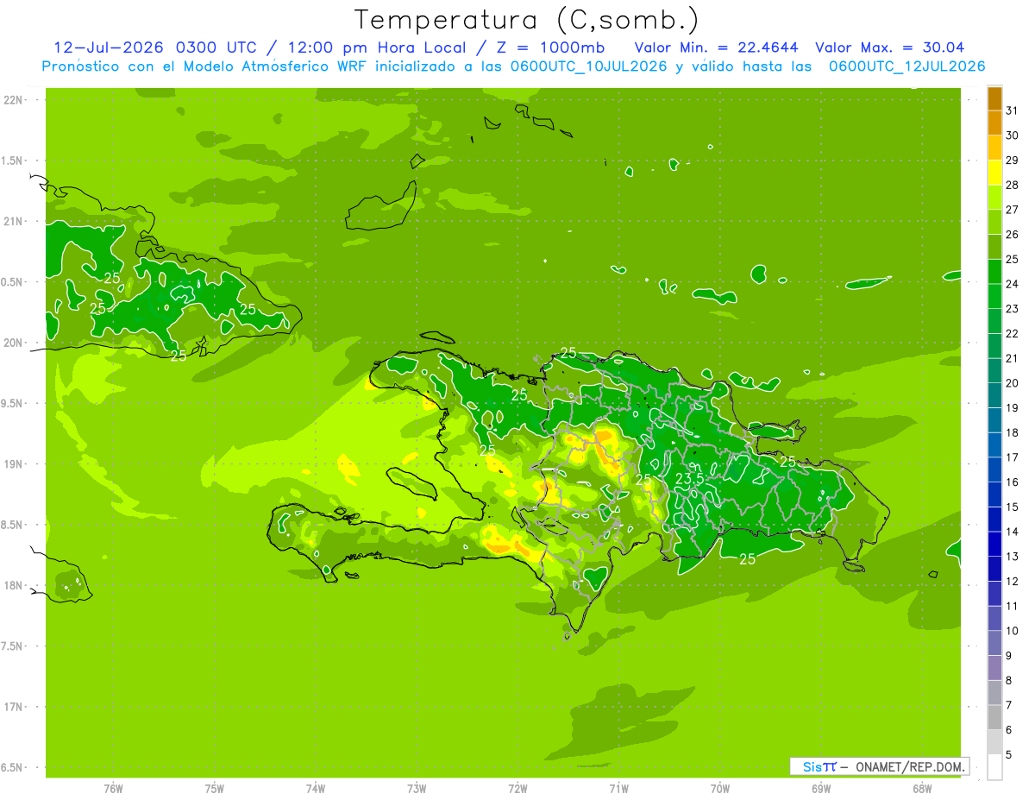Viewport: 1035px width, 800px height.
Task: Pick the yellow swatch between 28 and 29
Action: coord(994,173)
